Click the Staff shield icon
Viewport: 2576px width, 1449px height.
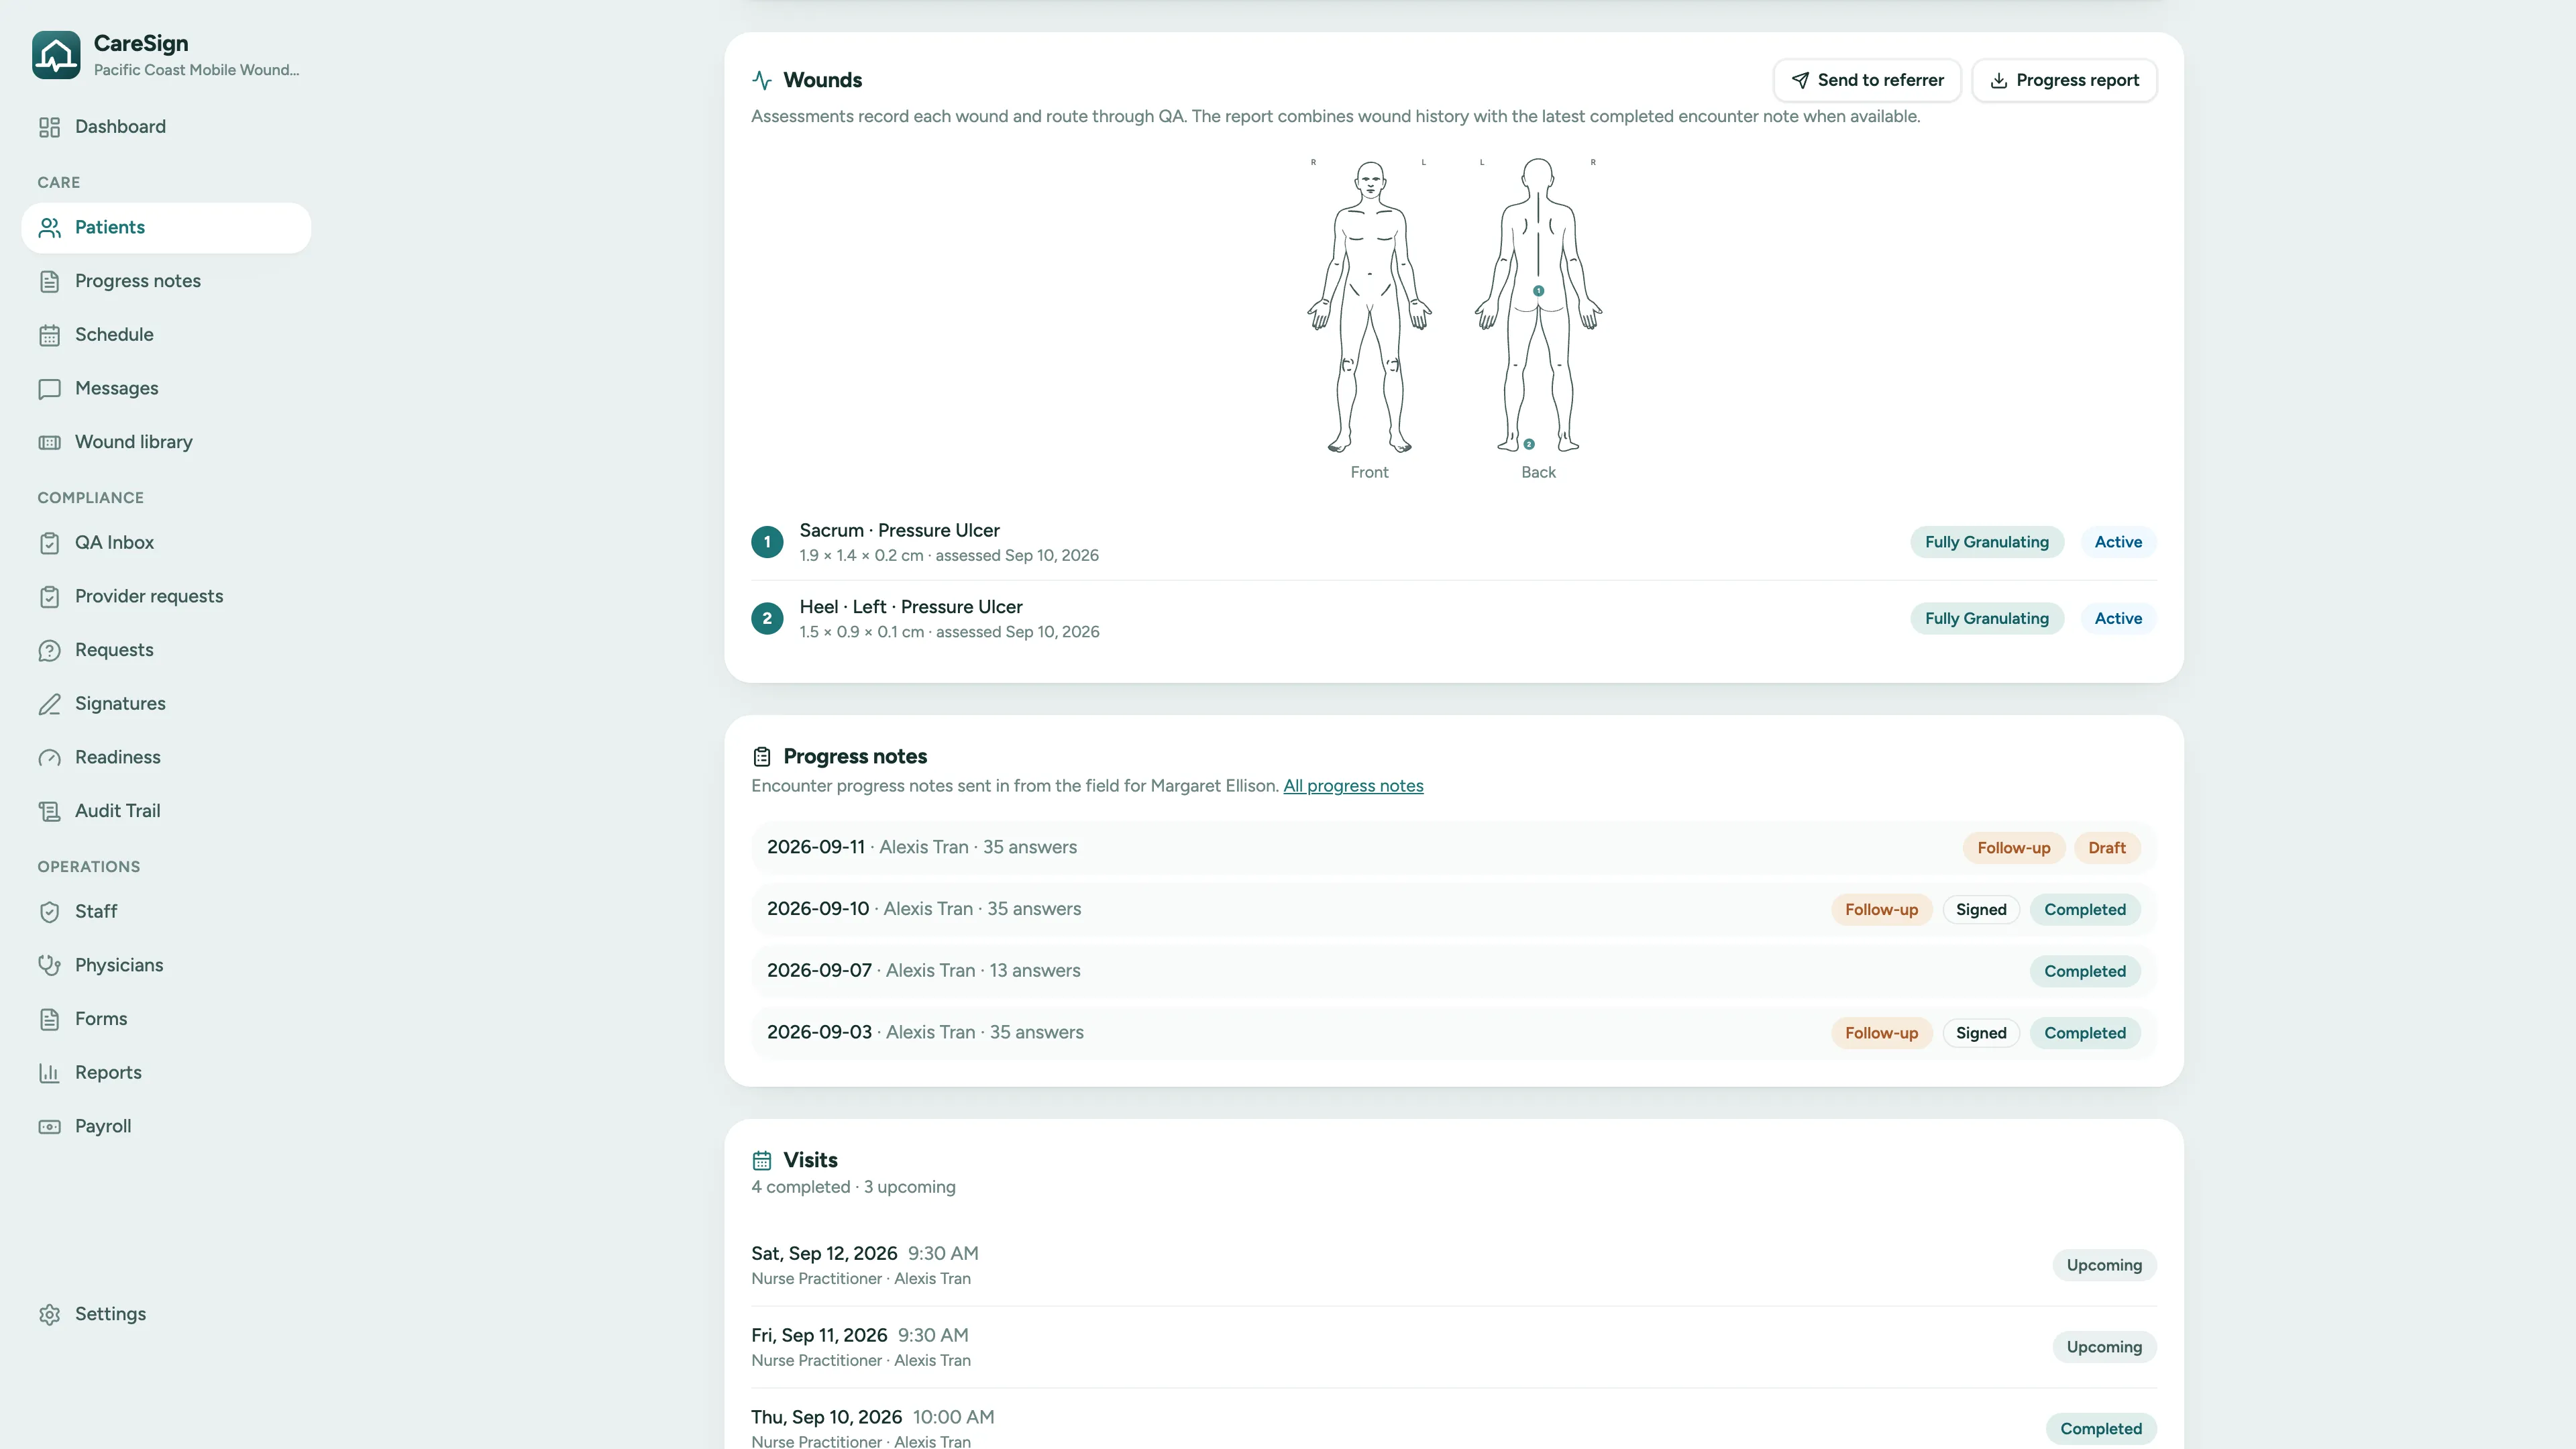point(49,912)
